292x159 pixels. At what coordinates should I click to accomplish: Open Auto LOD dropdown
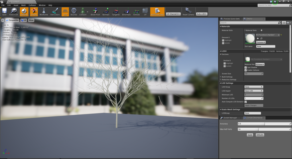(202, 14)
